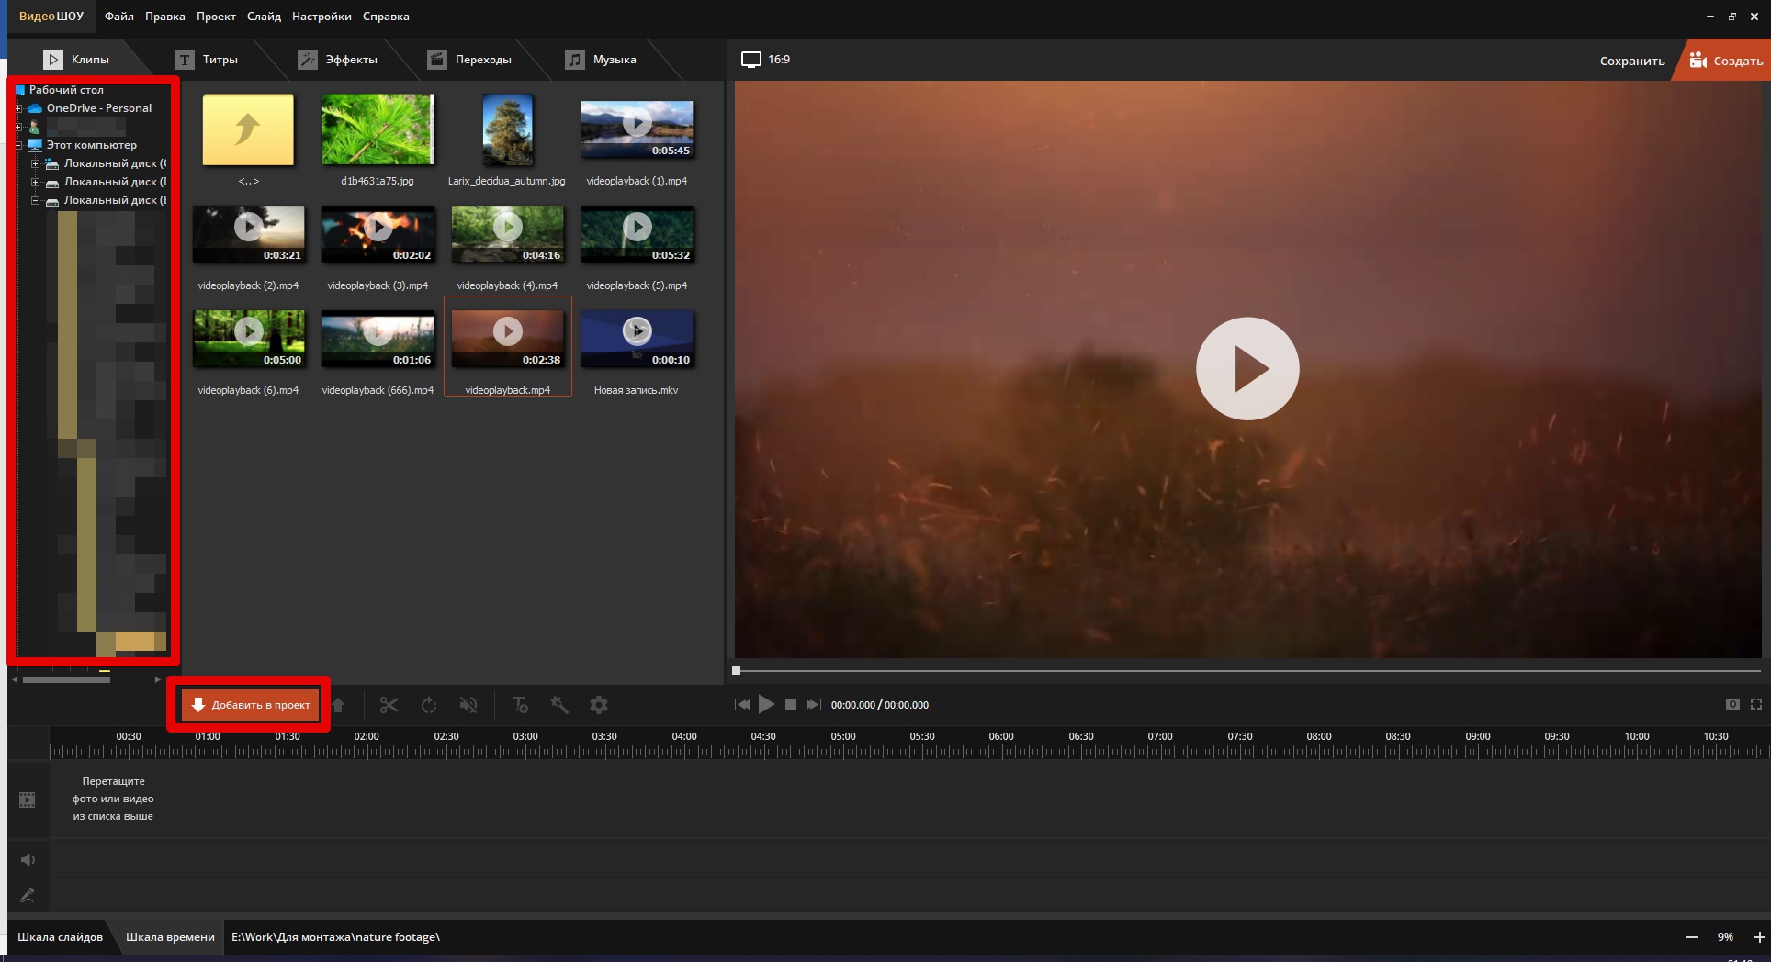This screenshot has height=962, width=1771.
Task: Select Этот компьютер in folder tree
Action: click(92, 145)
